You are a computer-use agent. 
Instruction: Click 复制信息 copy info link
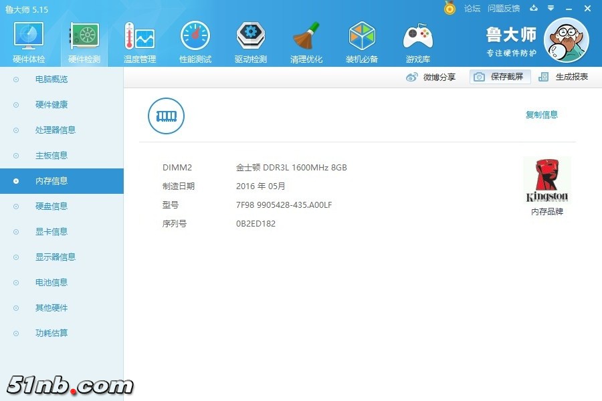click(x=541, y=115)
